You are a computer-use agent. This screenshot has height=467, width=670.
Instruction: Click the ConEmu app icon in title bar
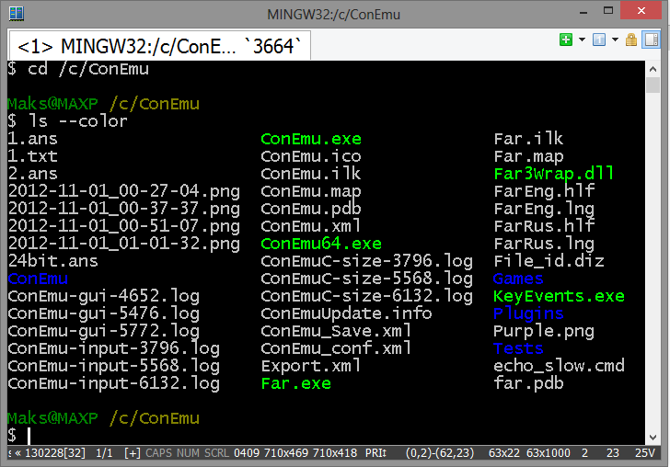click(17, 13)
